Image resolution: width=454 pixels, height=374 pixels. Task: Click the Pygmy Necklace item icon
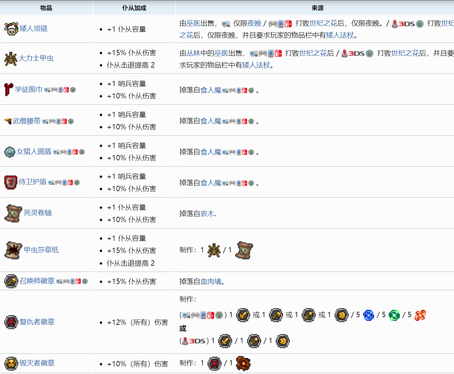point(11,29)
